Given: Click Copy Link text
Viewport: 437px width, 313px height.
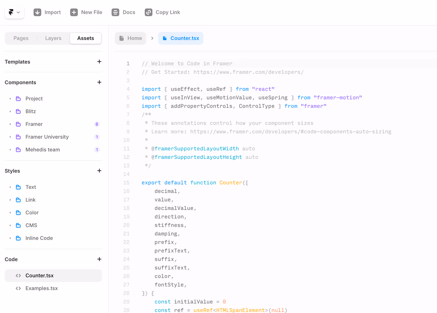Looking at the screenshot, I should [x=168, y=12].
